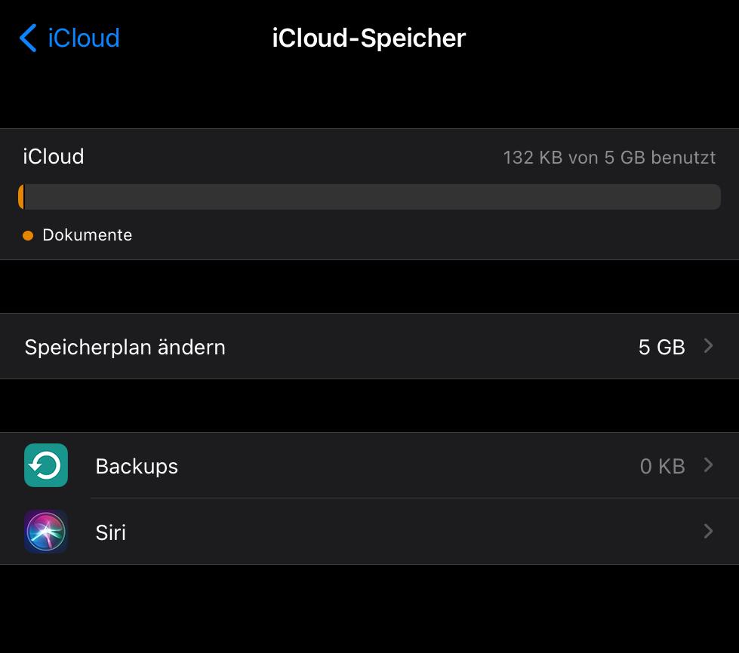Open the Backups entry
The width and height of the screenshot is (739, 653).
(137, 466)
